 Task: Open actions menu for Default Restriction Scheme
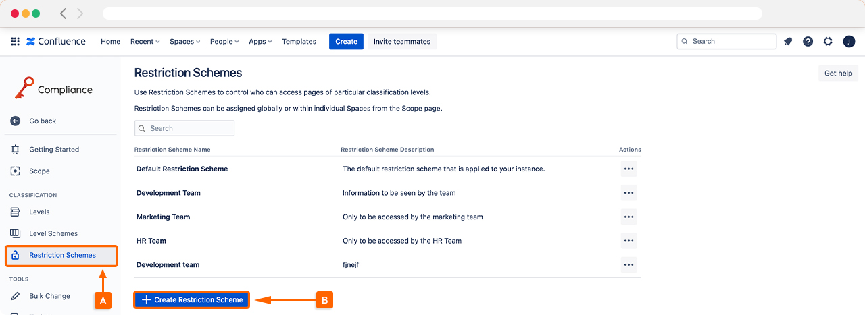pyautogui.click(x=628, y=169)
